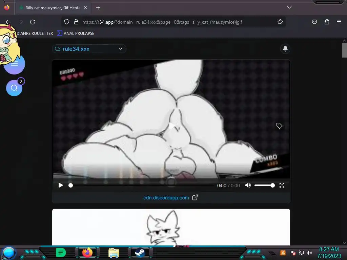Open the extensions puzzle menu

[327, 22]
